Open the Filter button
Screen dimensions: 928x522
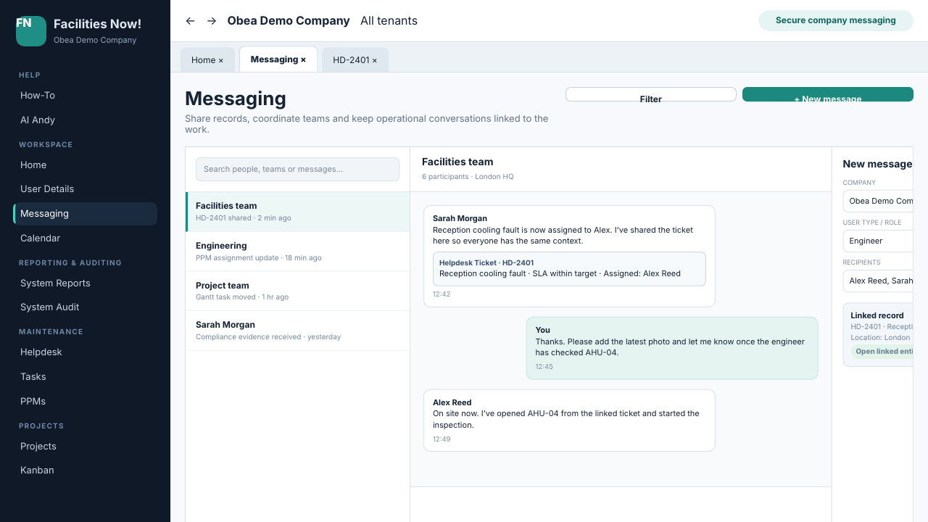pyautogui.click(x=651, y=94)
